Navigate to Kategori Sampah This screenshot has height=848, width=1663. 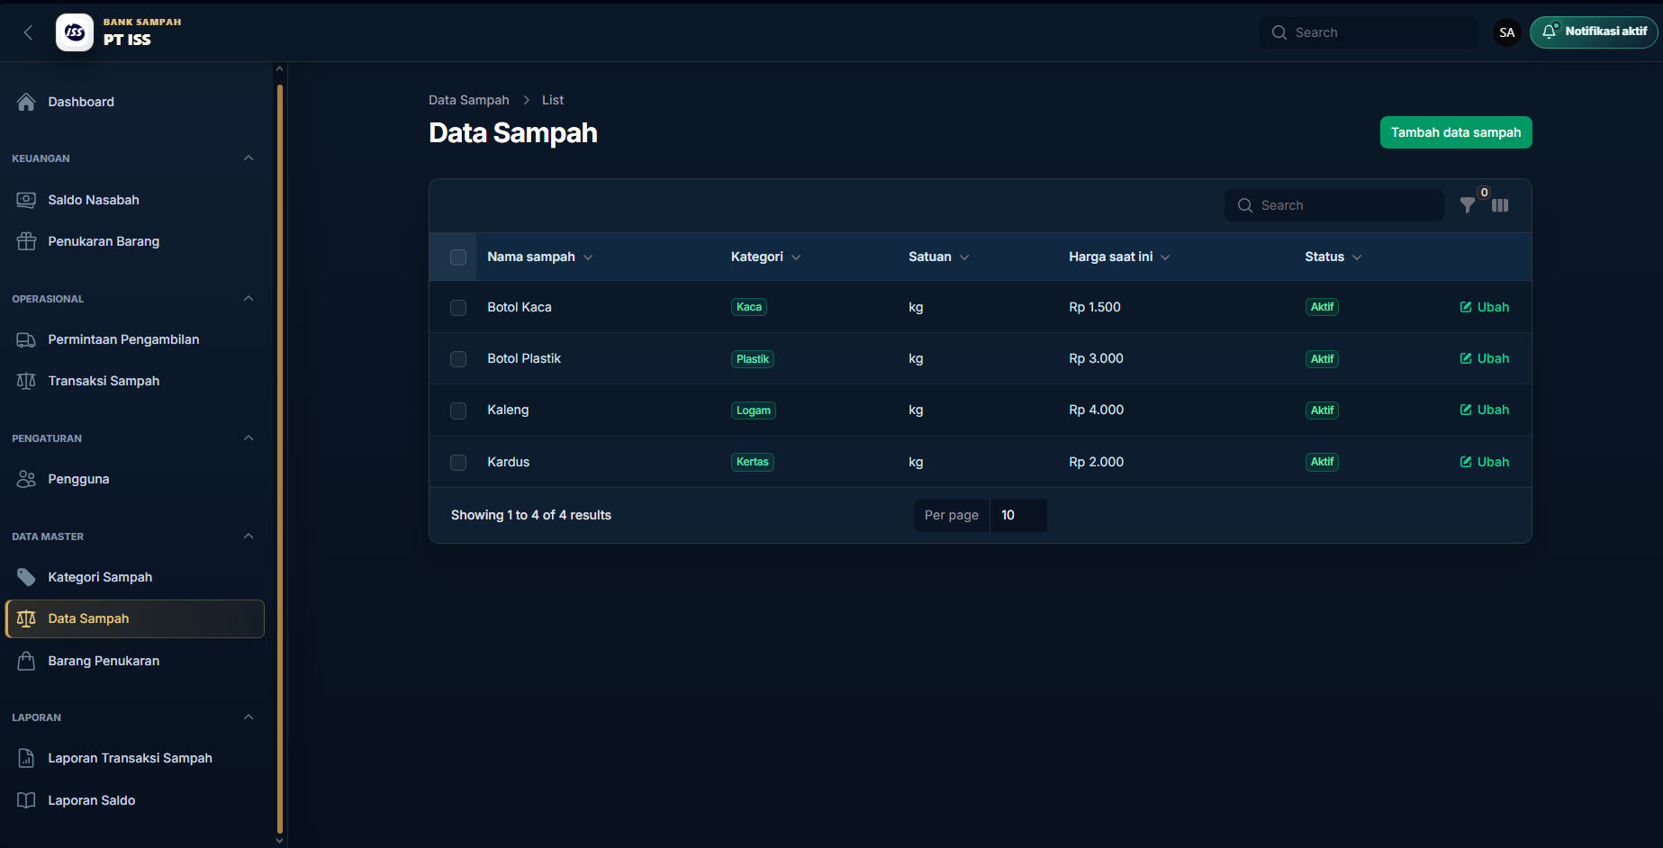pos(135,577)
